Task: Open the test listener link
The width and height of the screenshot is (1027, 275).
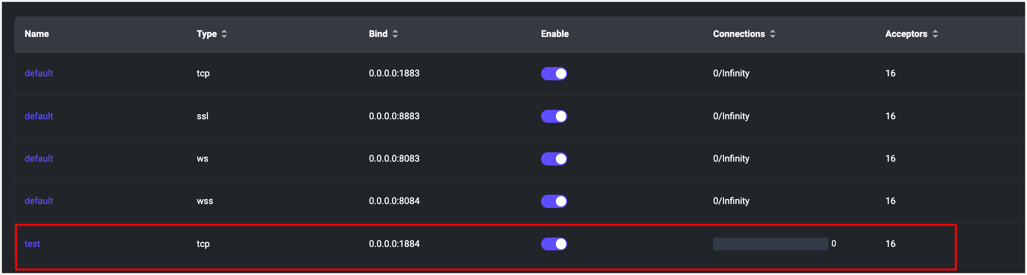Action: pos(33,244)
